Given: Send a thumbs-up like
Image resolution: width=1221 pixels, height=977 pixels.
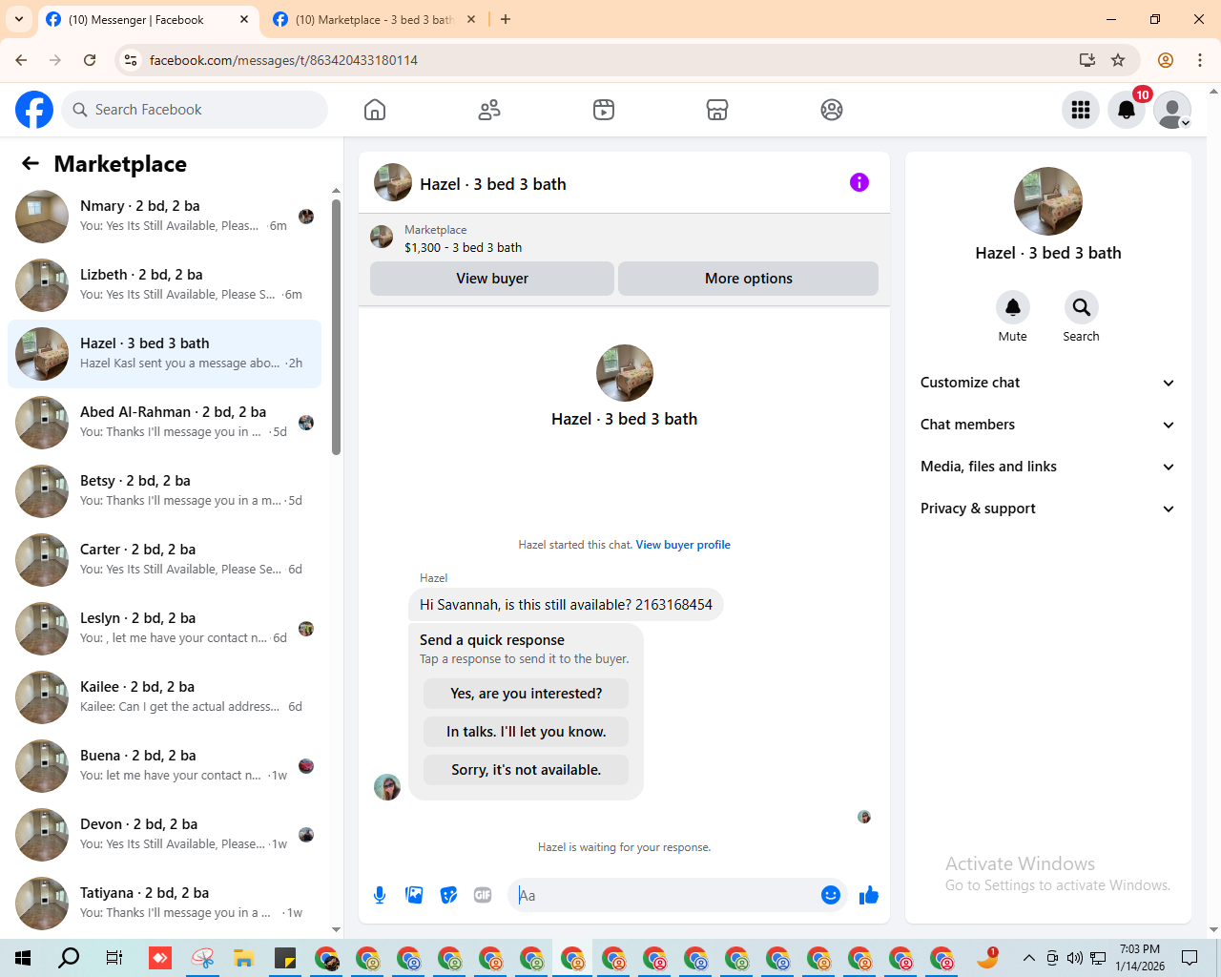Looking at the screenshot, I should click(x=869, y=895).
